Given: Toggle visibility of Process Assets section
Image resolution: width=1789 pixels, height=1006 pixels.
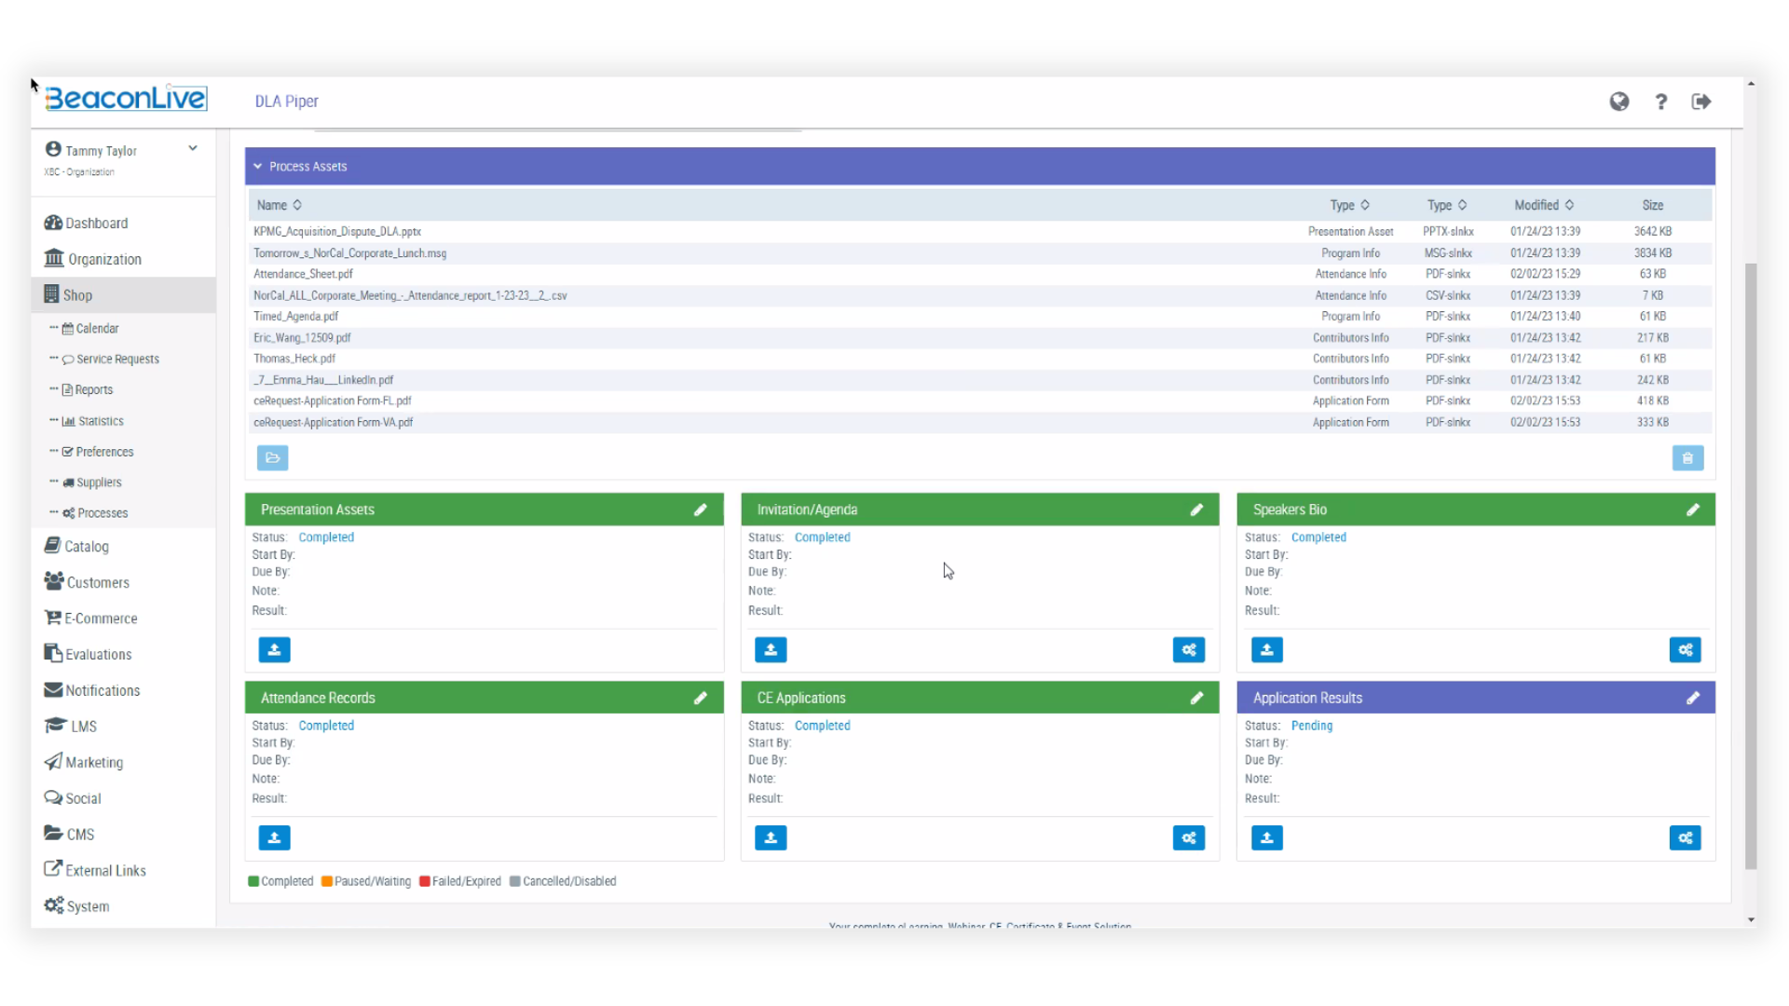Looking at the screenshot, I should click(x=258, y=166).
